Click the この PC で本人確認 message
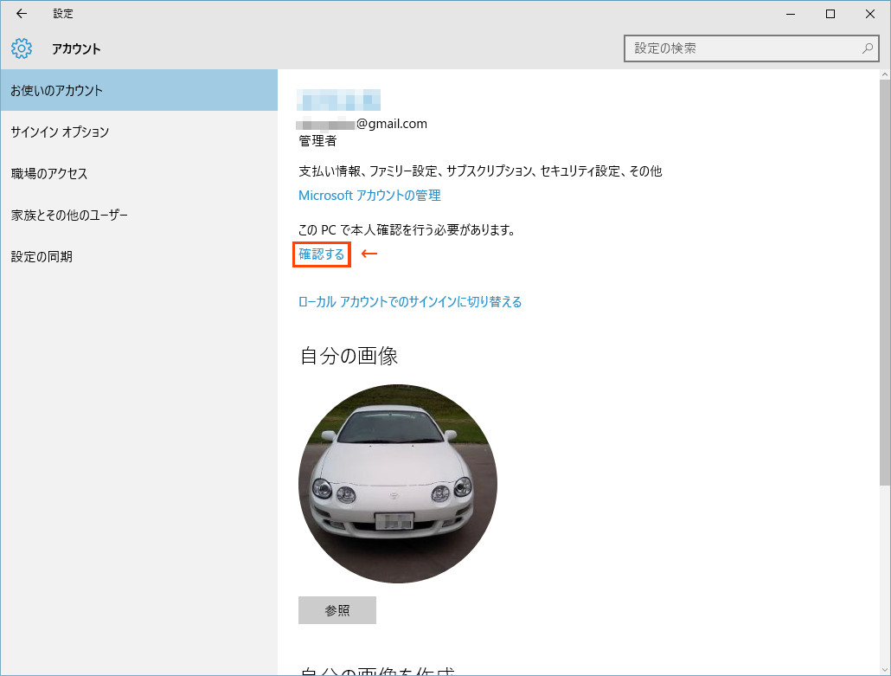The height and width of the screenshot is (676, 891). (x=407, y=229)
